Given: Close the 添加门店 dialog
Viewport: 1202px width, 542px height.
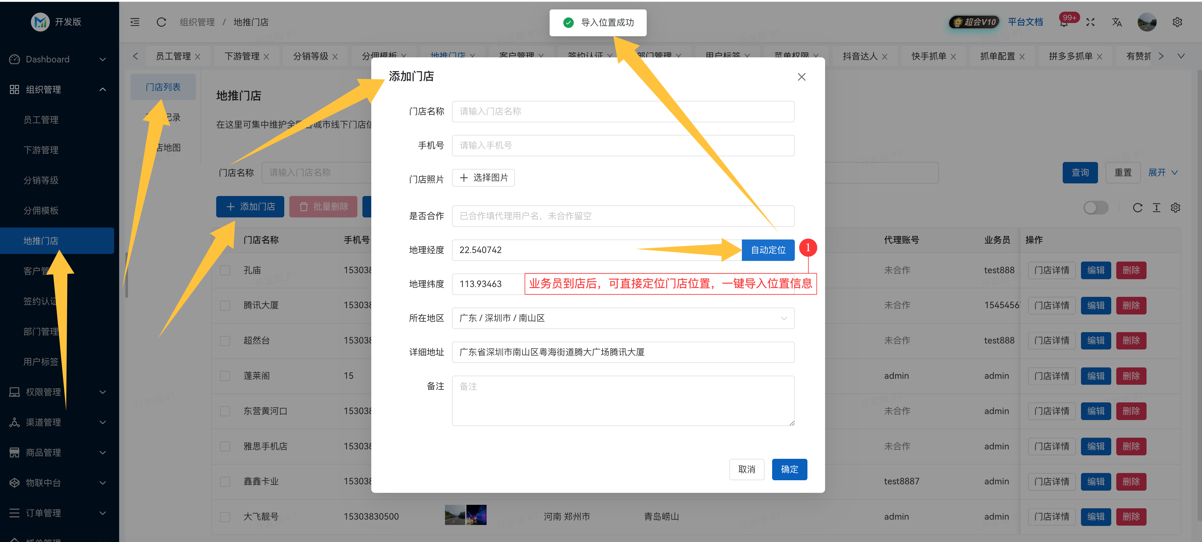Looking at the screenshot, I should click(801, 77).
